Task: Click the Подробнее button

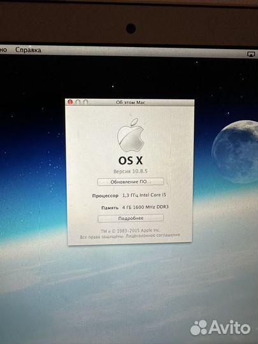Action: [x=131, y=219]
